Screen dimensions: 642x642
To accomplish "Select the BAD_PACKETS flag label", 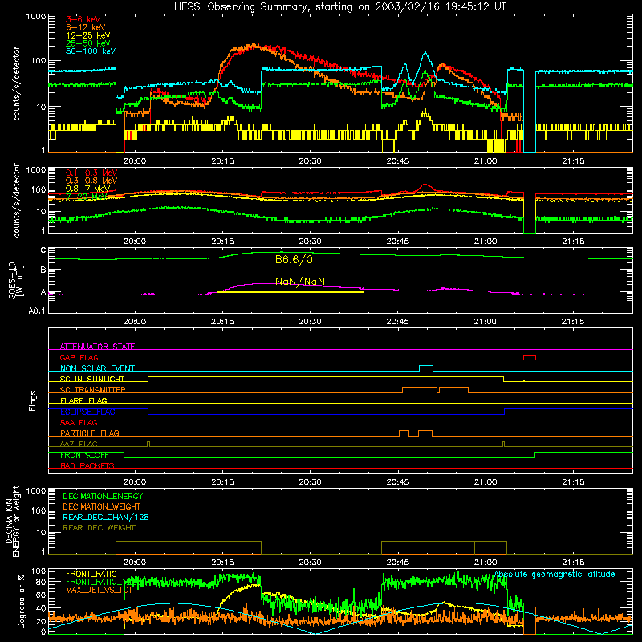I will coord(87,465).
